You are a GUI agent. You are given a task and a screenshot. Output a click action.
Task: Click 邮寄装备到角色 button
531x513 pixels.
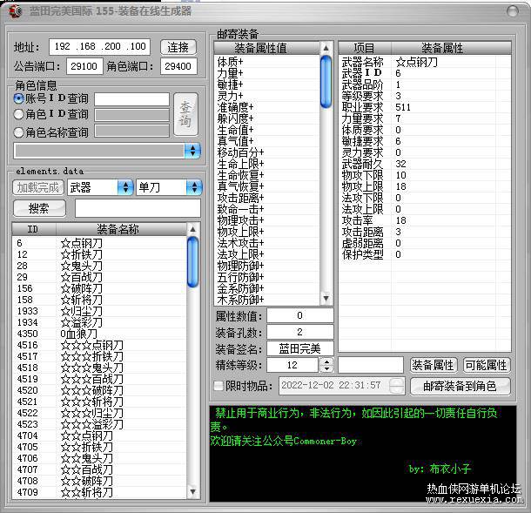(460, 387)
